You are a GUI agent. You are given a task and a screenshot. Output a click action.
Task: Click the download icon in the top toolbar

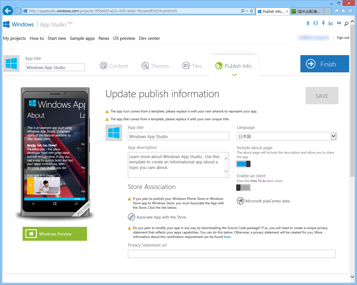[x=308, y=23]
